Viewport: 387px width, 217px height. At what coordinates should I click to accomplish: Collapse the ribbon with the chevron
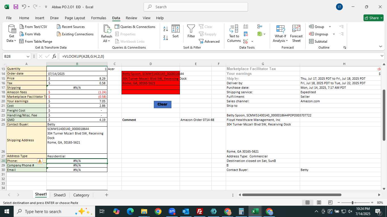[x=380, y=47]
